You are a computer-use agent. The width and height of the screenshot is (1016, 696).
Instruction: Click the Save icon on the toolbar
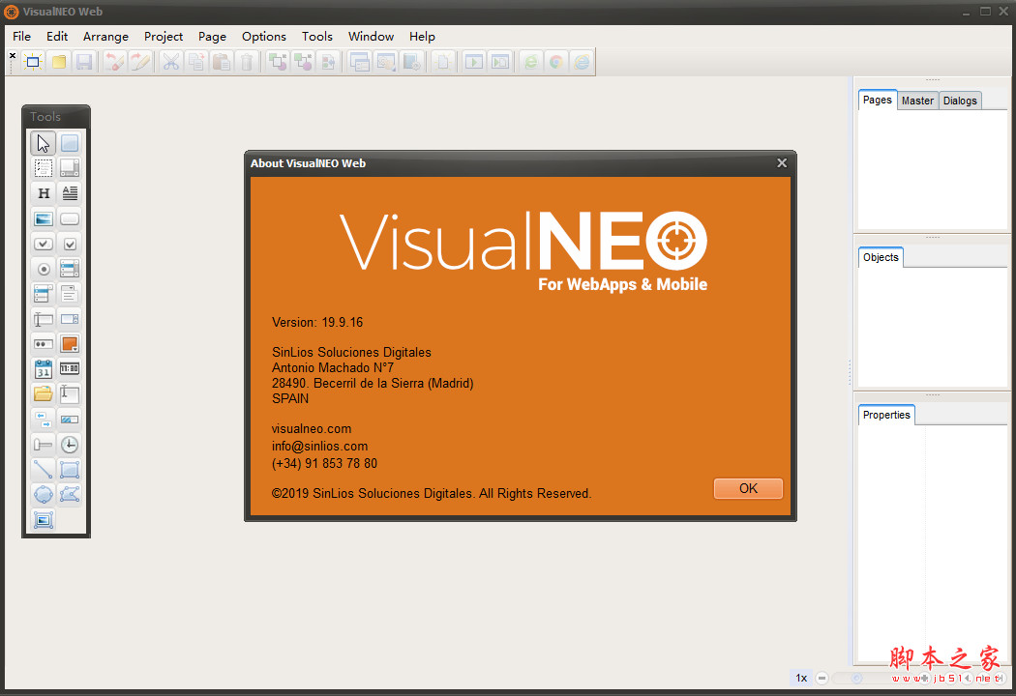pos(85,61)
